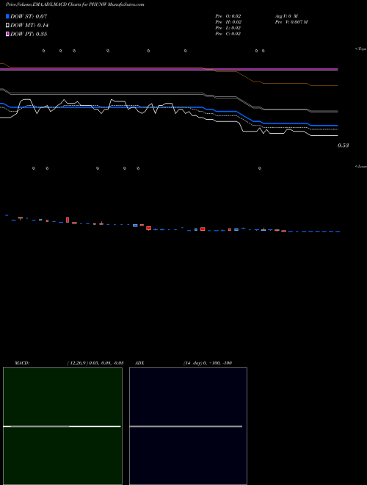Click the Lows marker label at right edge
367x485 pixels.
[361, 166]
